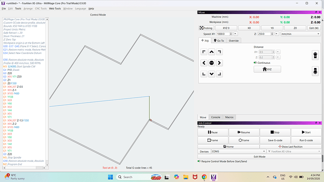Image resolution: width=324 pixels, height=182 pixels.
Task: Click the G-code panel vertical scrollbar down arrow
Action: tap(47, 165)
